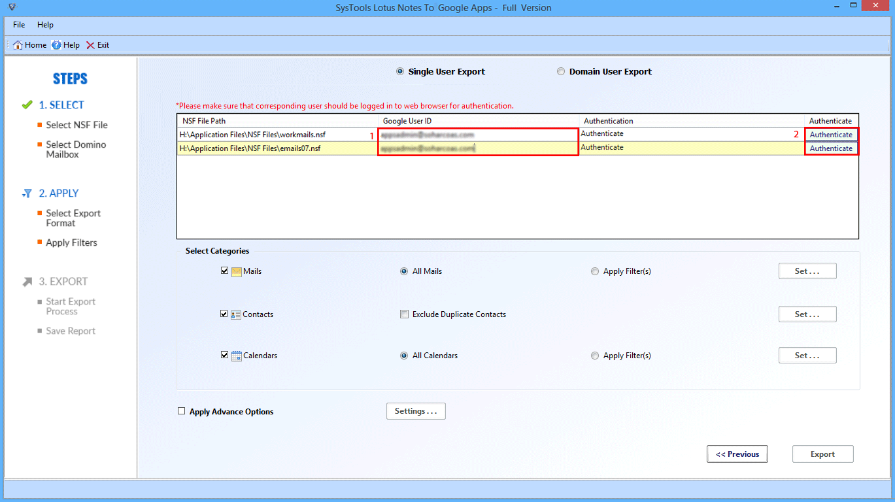Click Select Export Format step
The height and width of the screenshot is (502, 895).
(x=73, y=218)
